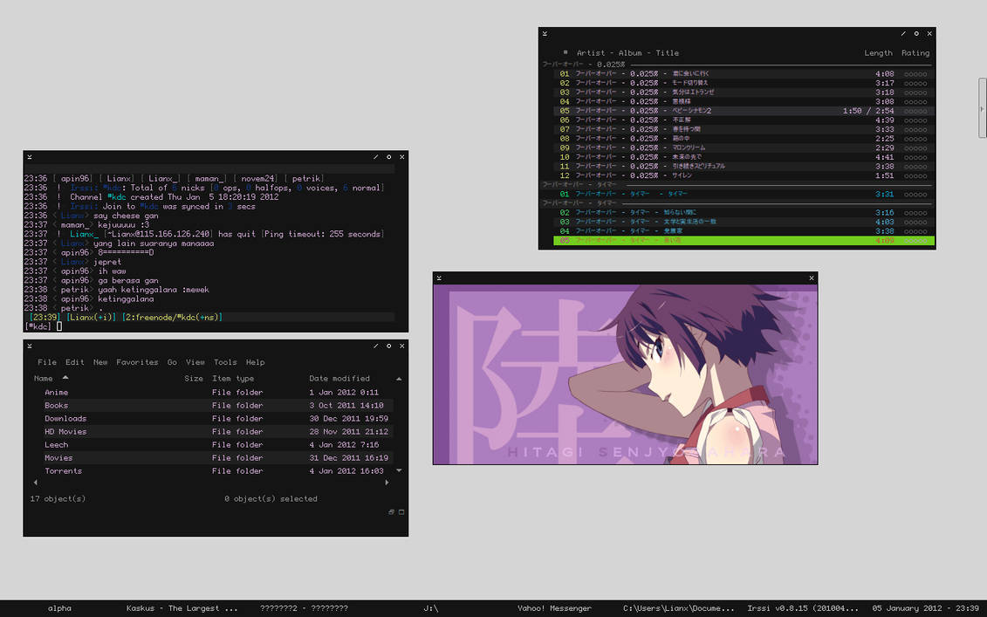Set rating dots for the 2:25 track
Screen dimensions: 987x617
coord(915,139)
